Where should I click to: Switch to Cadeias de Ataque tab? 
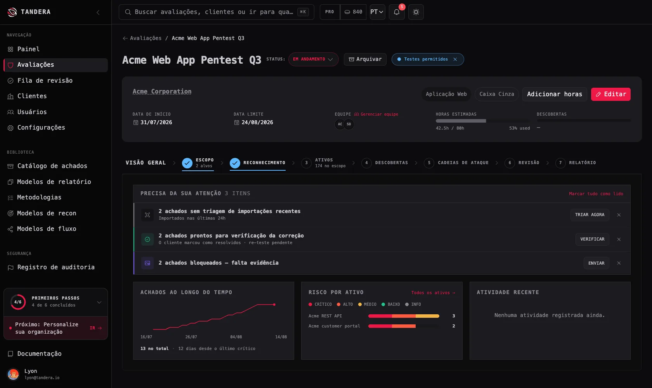click(x=456, y=163)
